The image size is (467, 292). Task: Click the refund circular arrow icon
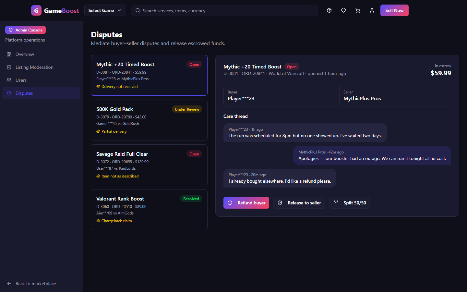(x=230, y=203)
